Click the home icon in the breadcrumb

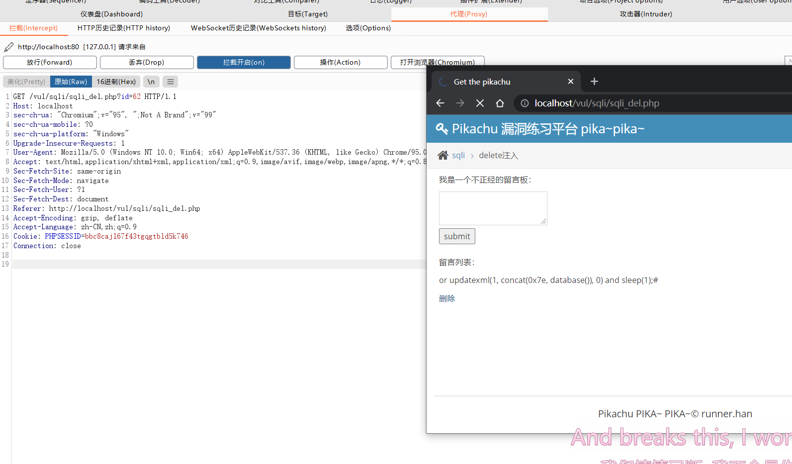click(442, 155)
